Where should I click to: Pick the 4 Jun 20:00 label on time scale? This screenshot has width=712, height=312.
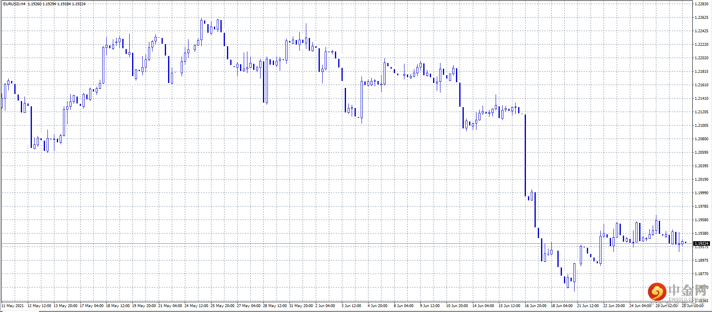(377, 306)
